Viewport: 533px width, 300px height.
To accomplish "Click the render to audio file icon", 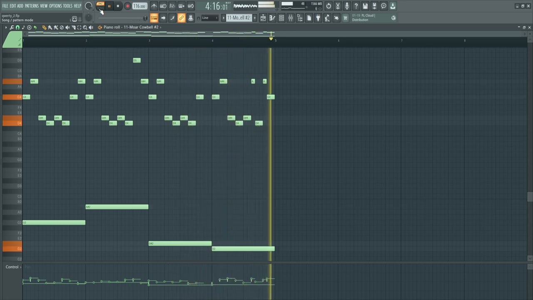I will pos(374,6).
